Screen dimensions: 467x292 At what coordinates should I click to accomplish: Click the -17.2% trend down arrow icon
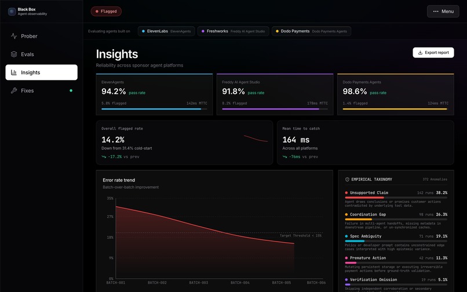click(x=104, y=157)
